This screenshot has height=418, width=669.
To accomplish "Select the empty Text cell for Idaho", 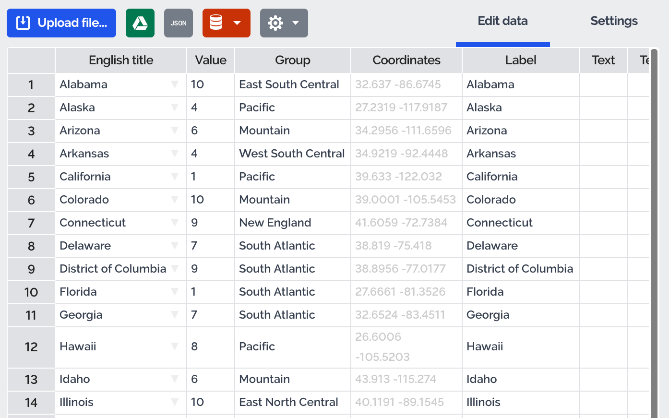I will (603, 379).
